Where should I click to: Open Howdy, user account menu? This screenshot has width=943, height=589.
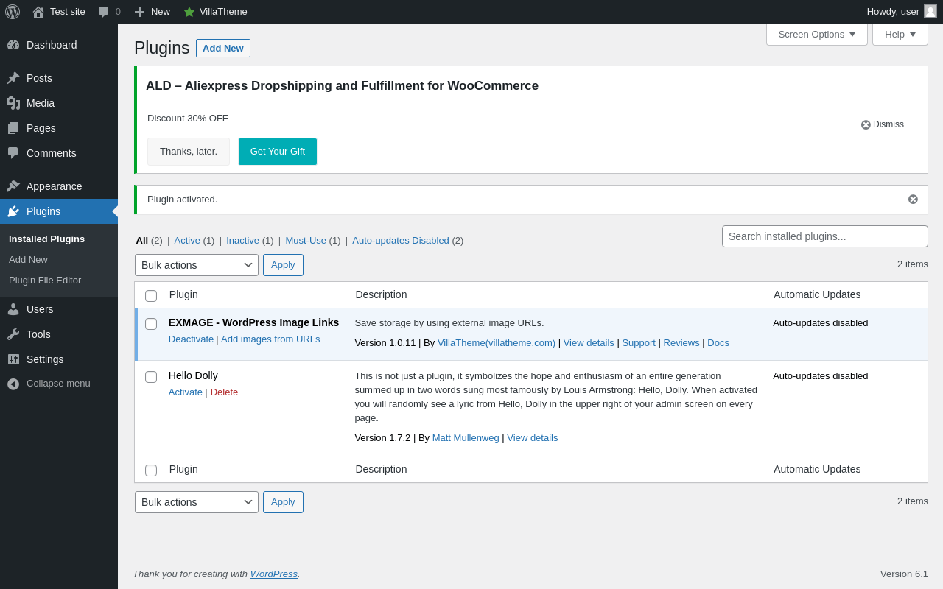(x=902, y=12)
